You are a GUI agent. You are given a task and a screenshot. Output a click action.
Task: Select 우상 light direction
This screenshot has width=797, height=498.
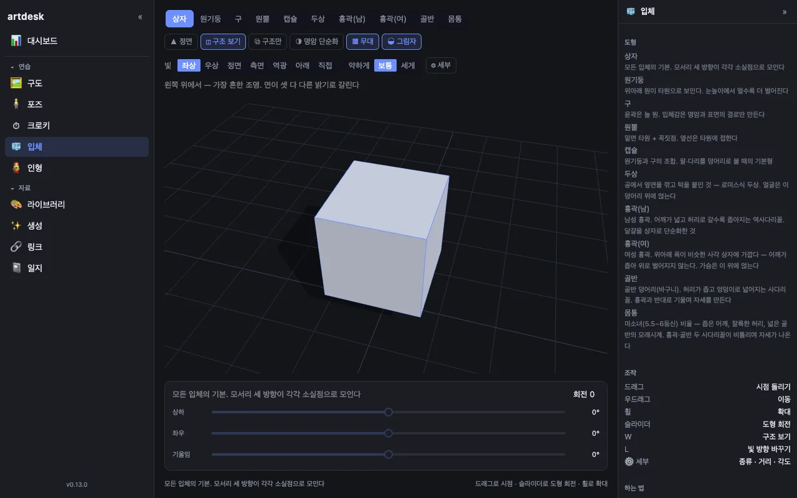tap(212, 65)
